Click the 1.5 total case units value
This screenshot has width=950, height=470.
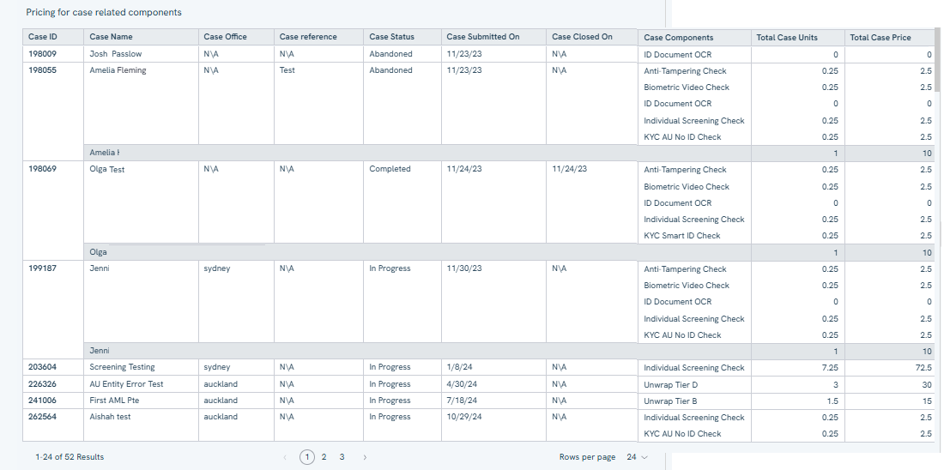[x=832, y=401]
